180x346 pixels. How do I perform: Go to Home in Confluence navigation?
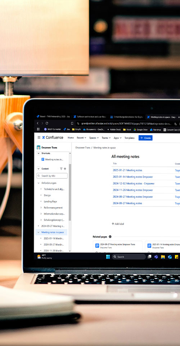click(71, 138)
